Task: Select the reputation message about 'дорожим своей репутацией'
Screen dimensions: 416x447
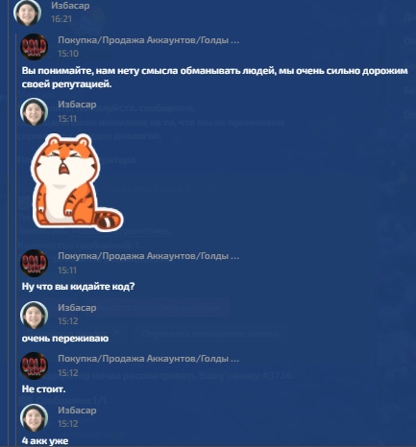Action: (x=215, y=78)
